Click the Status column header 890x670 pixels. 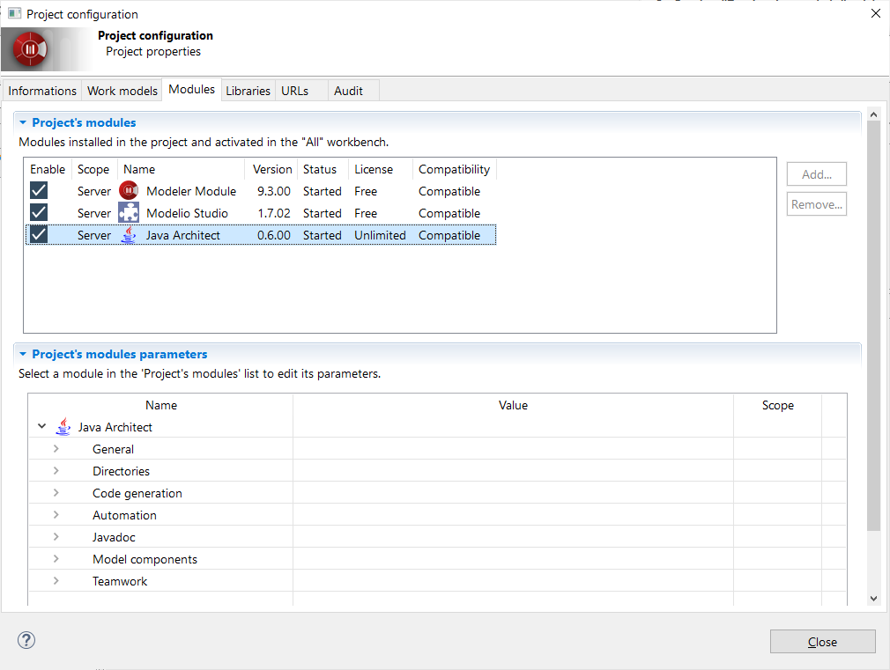[323, 169]
